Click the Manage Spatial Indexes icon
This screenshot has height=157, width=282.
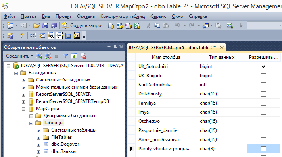(77, 35)
